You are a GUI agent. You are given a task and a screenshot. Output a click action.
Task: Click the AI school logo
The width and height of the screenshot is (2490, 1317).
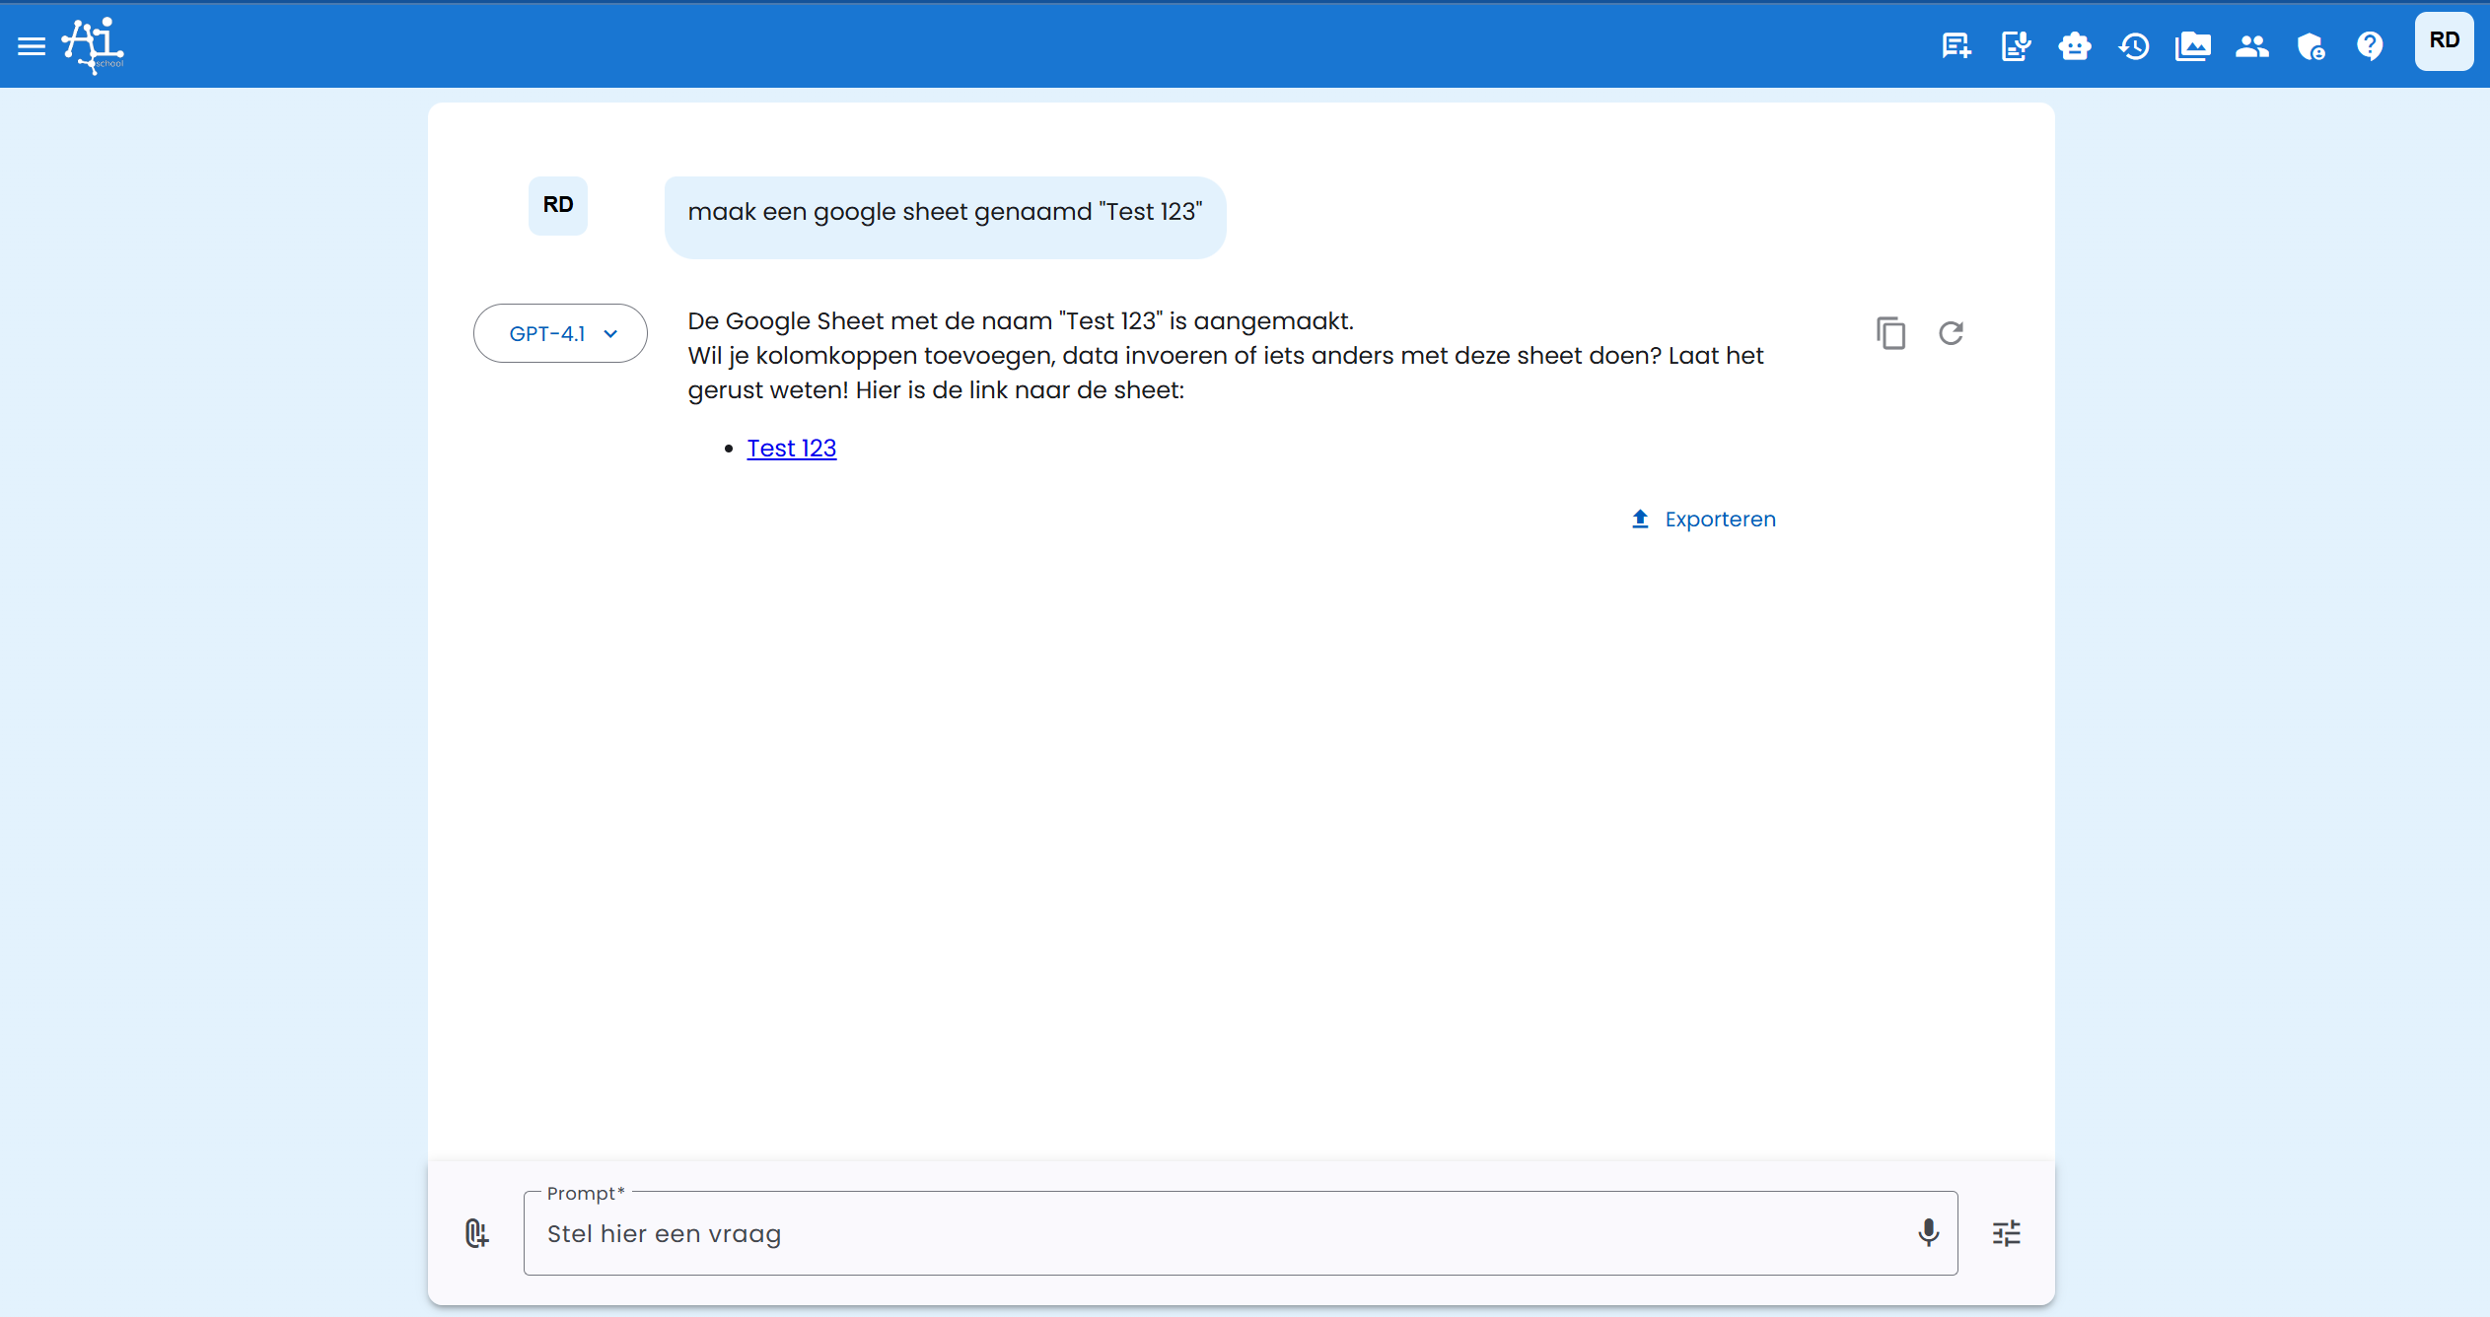click(94, 45)
